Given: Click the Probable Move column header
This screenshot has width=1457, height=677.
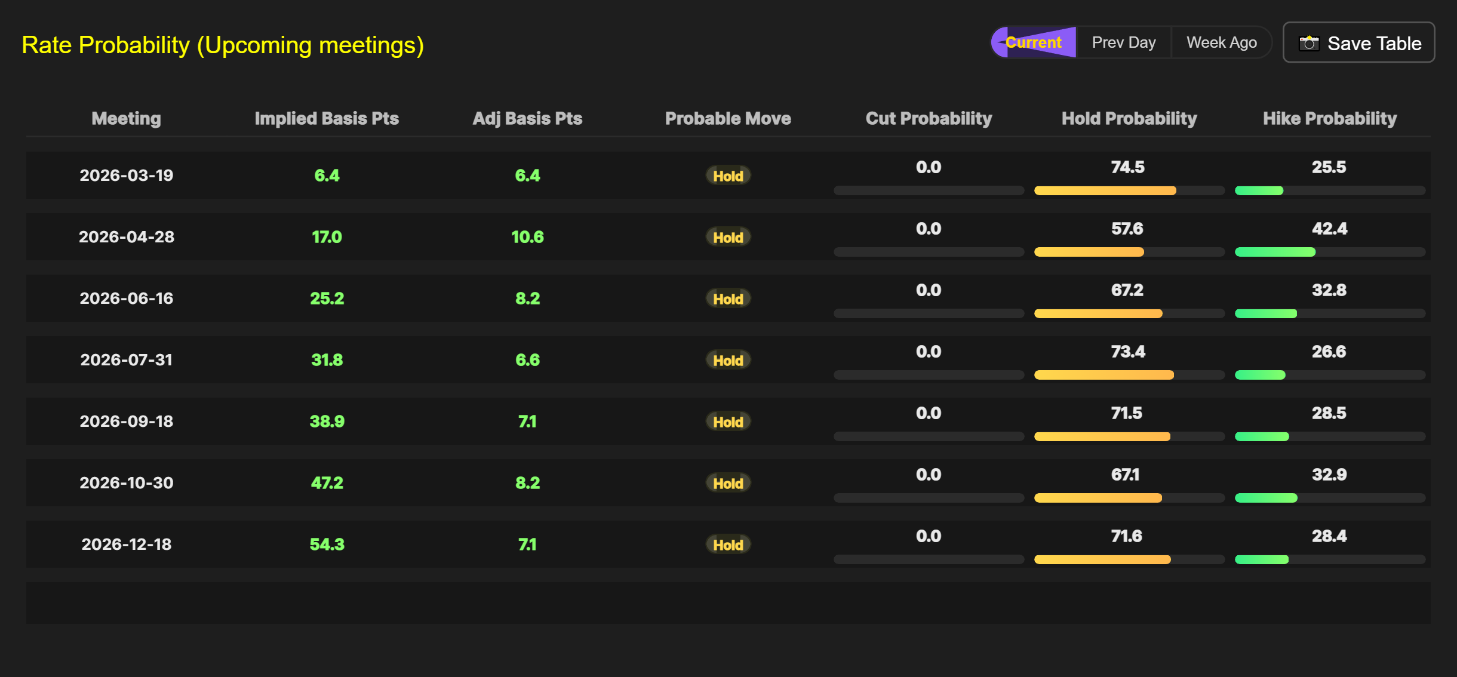Looking at the screenshot, I should [x=728, y=118].
